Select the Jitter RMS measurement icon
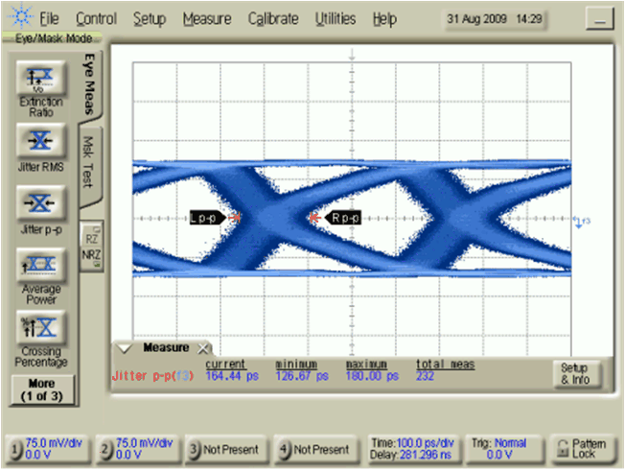Image resolution: width=625 pixels, height=471 pixels. click(40, 140)
